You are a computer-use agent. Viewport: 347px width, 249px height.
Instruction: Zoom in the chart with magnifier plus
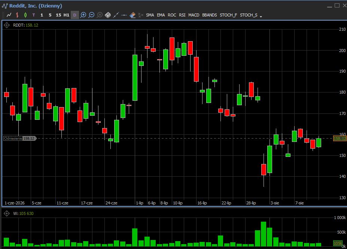(83, 15)
